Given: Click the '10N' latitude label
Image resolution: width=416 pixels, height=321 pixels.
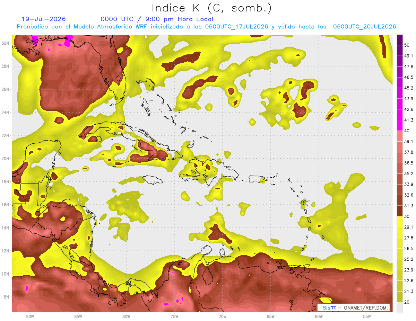Looking at the screenshot, I should (6, 274).
